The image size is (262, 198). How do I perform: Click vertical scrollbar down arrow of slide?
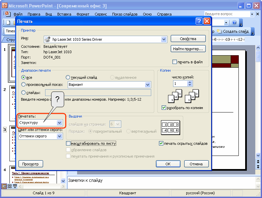258,155
